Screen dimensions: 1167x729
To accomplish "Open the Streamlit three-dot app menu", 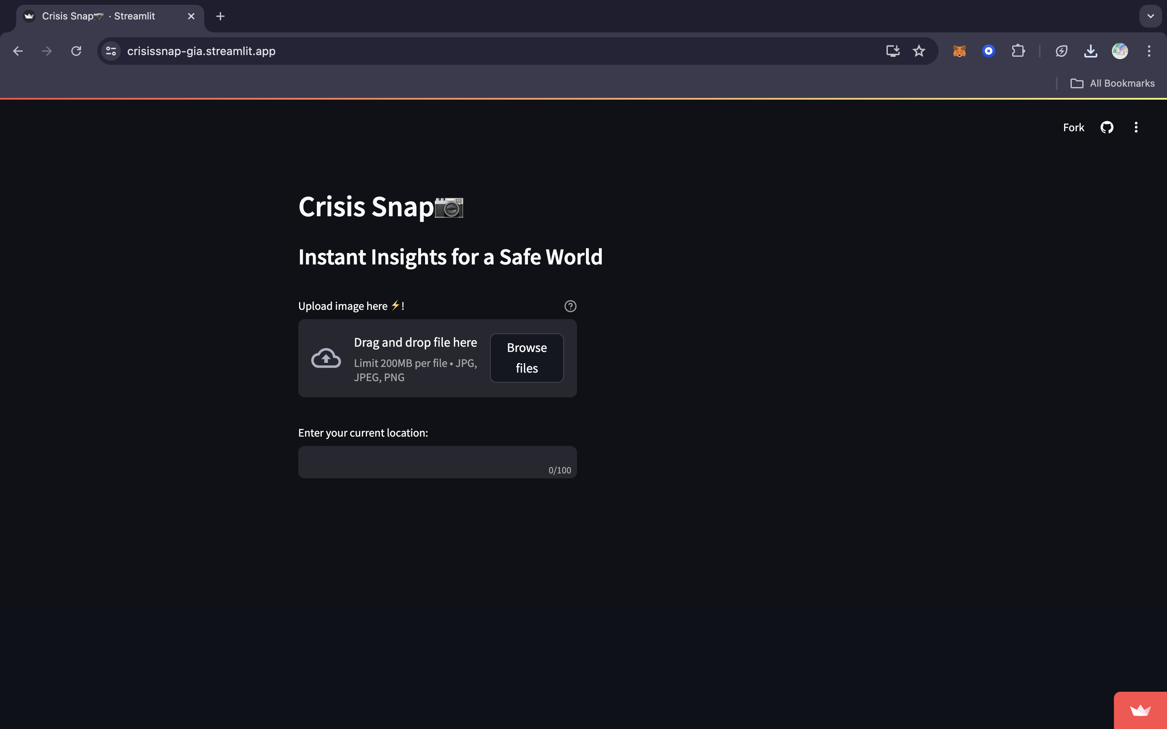I will [x=1136, y=127].
